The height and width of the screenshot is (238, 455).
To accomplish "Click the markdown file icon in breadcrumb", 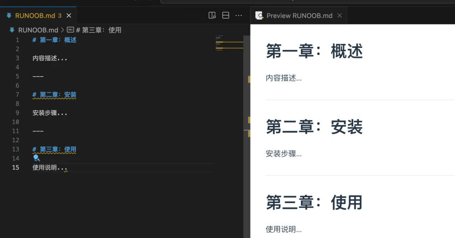I will pyautogui.click(x=12, y=30).
